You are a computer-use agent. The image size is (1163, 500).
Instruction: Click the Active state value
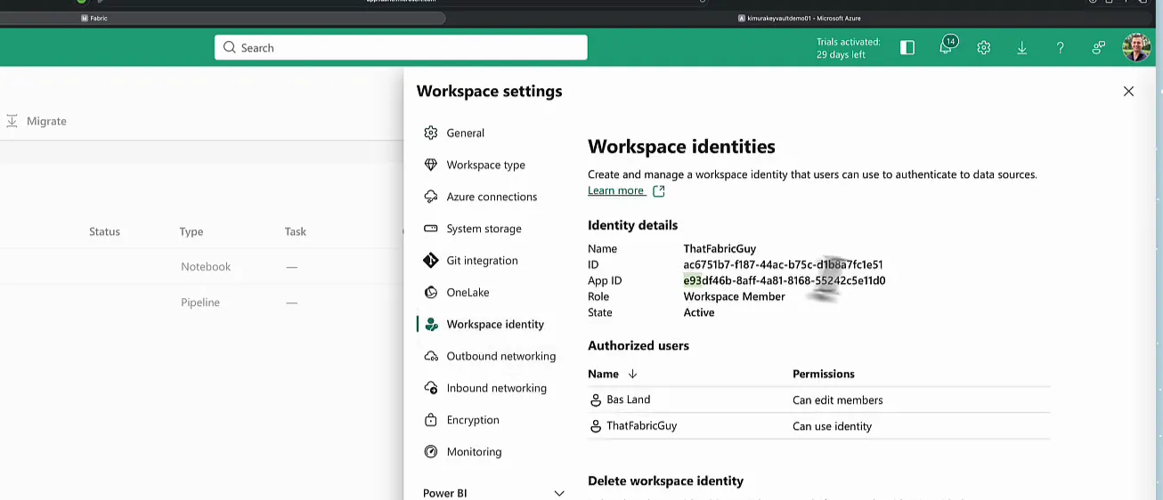coord(699,312)
